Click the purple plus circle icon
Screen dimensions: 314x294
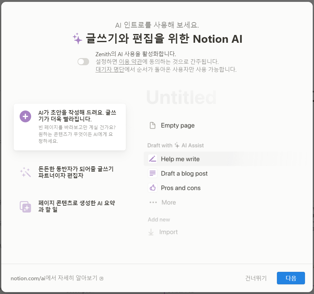[26, 116]
